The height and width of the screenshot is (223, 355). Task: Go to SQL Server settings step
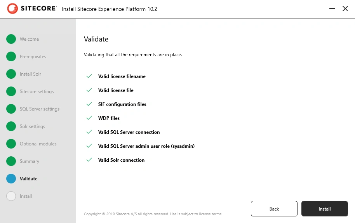click(39, 109)
